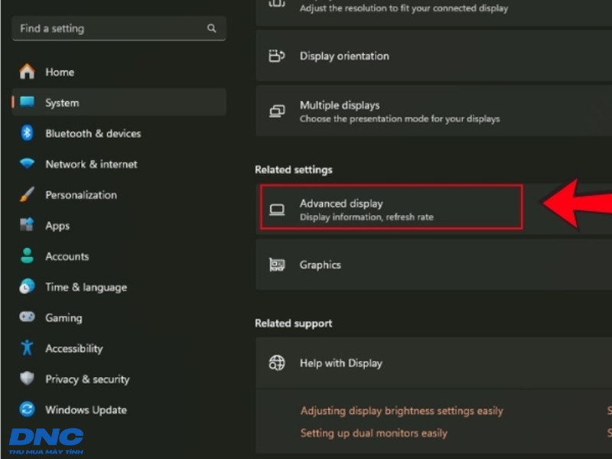
Task: Click the search magnifier icon
Action: coord(212,28)
